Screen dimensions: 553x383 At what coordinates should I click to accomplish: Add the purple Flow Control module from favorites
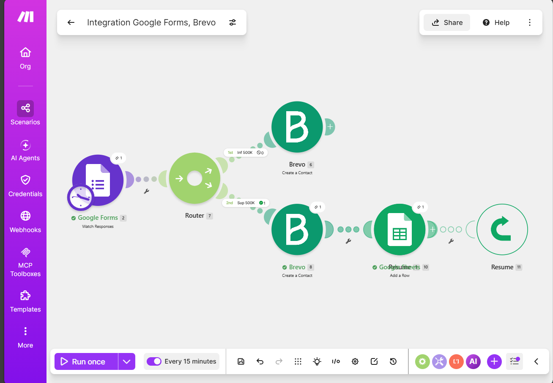(439, 361)
